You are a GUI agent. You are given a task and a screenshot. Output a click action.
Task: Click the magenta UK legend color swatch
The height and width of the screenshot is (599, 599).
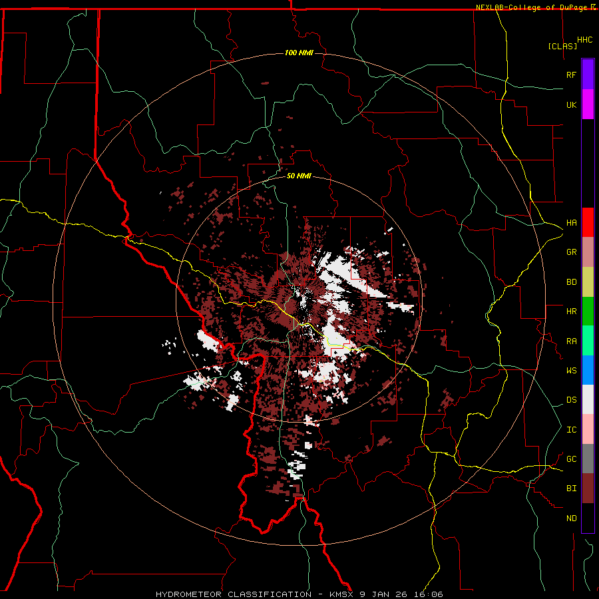588,104
